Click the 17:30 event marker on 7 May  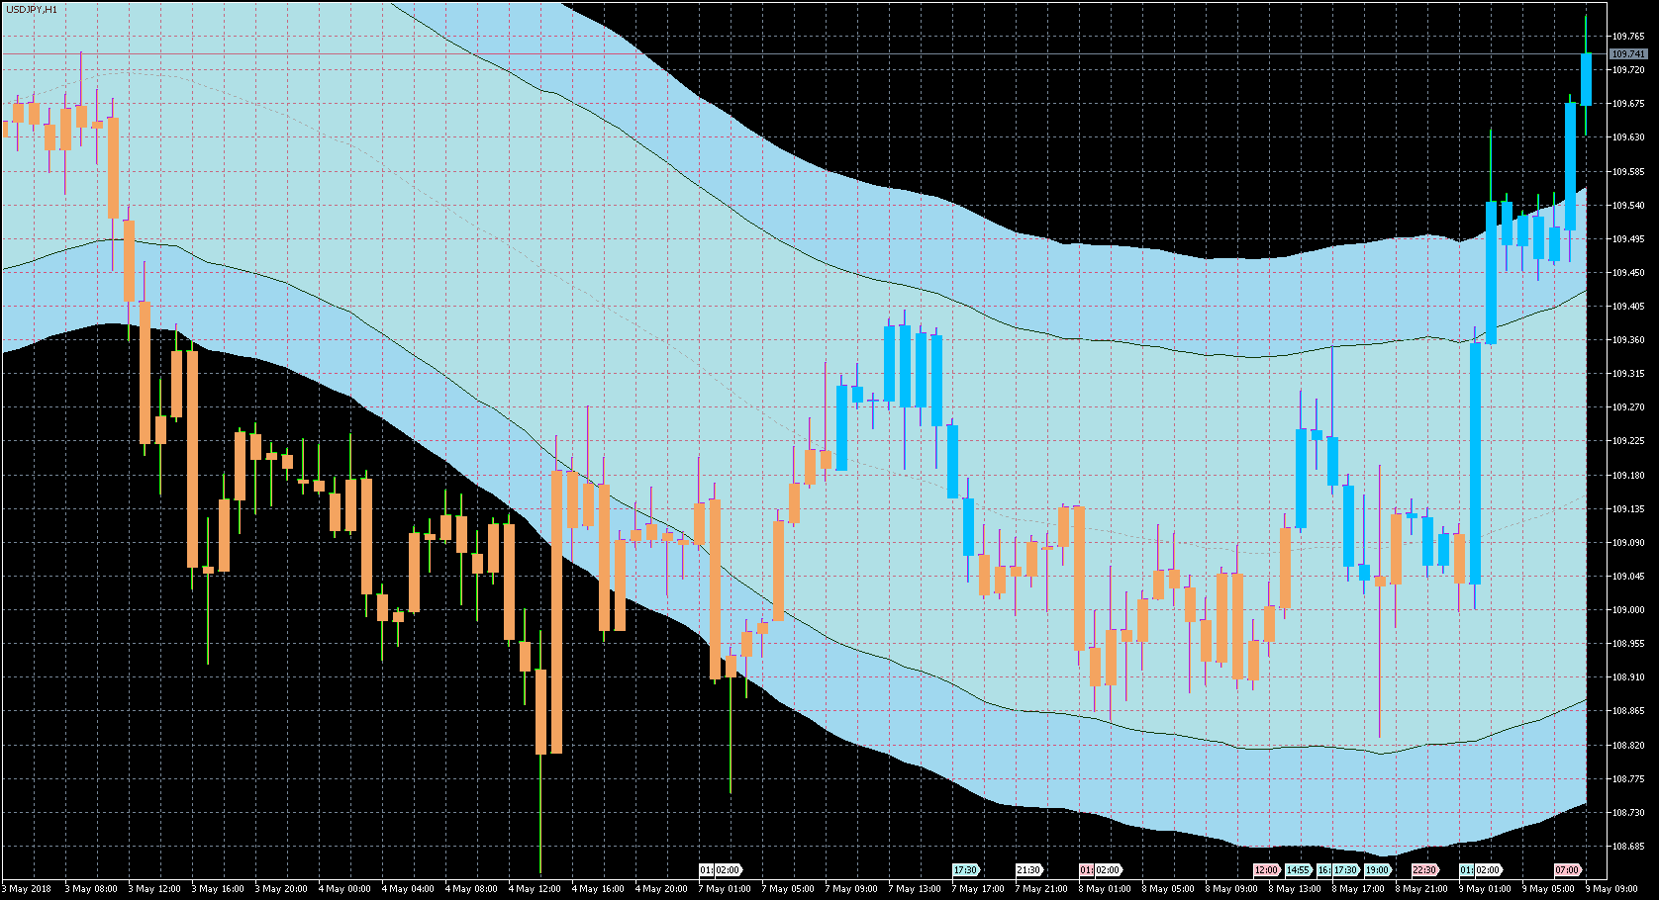[966, 870]
